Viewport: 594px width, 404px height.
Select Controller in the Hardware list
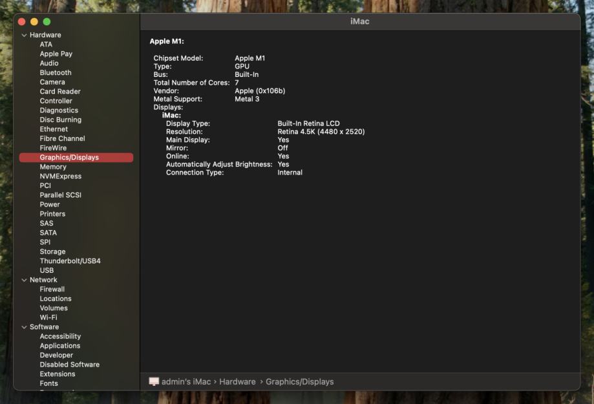click(x=56, y=101)
